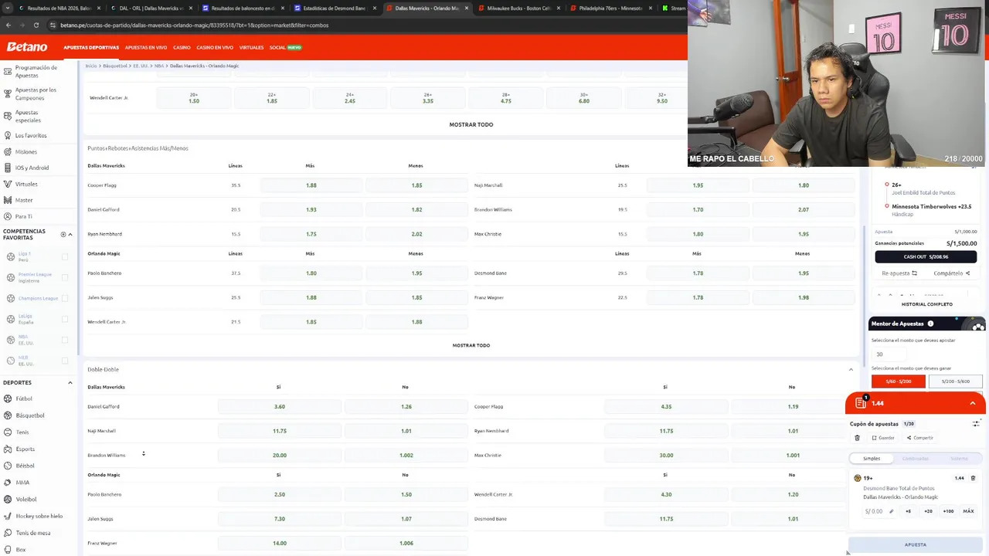
Task: Reload the page with browser refresh icon
Action: point(36,25)
